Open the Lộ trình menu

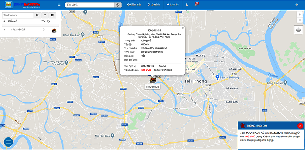tap(154, 5)
